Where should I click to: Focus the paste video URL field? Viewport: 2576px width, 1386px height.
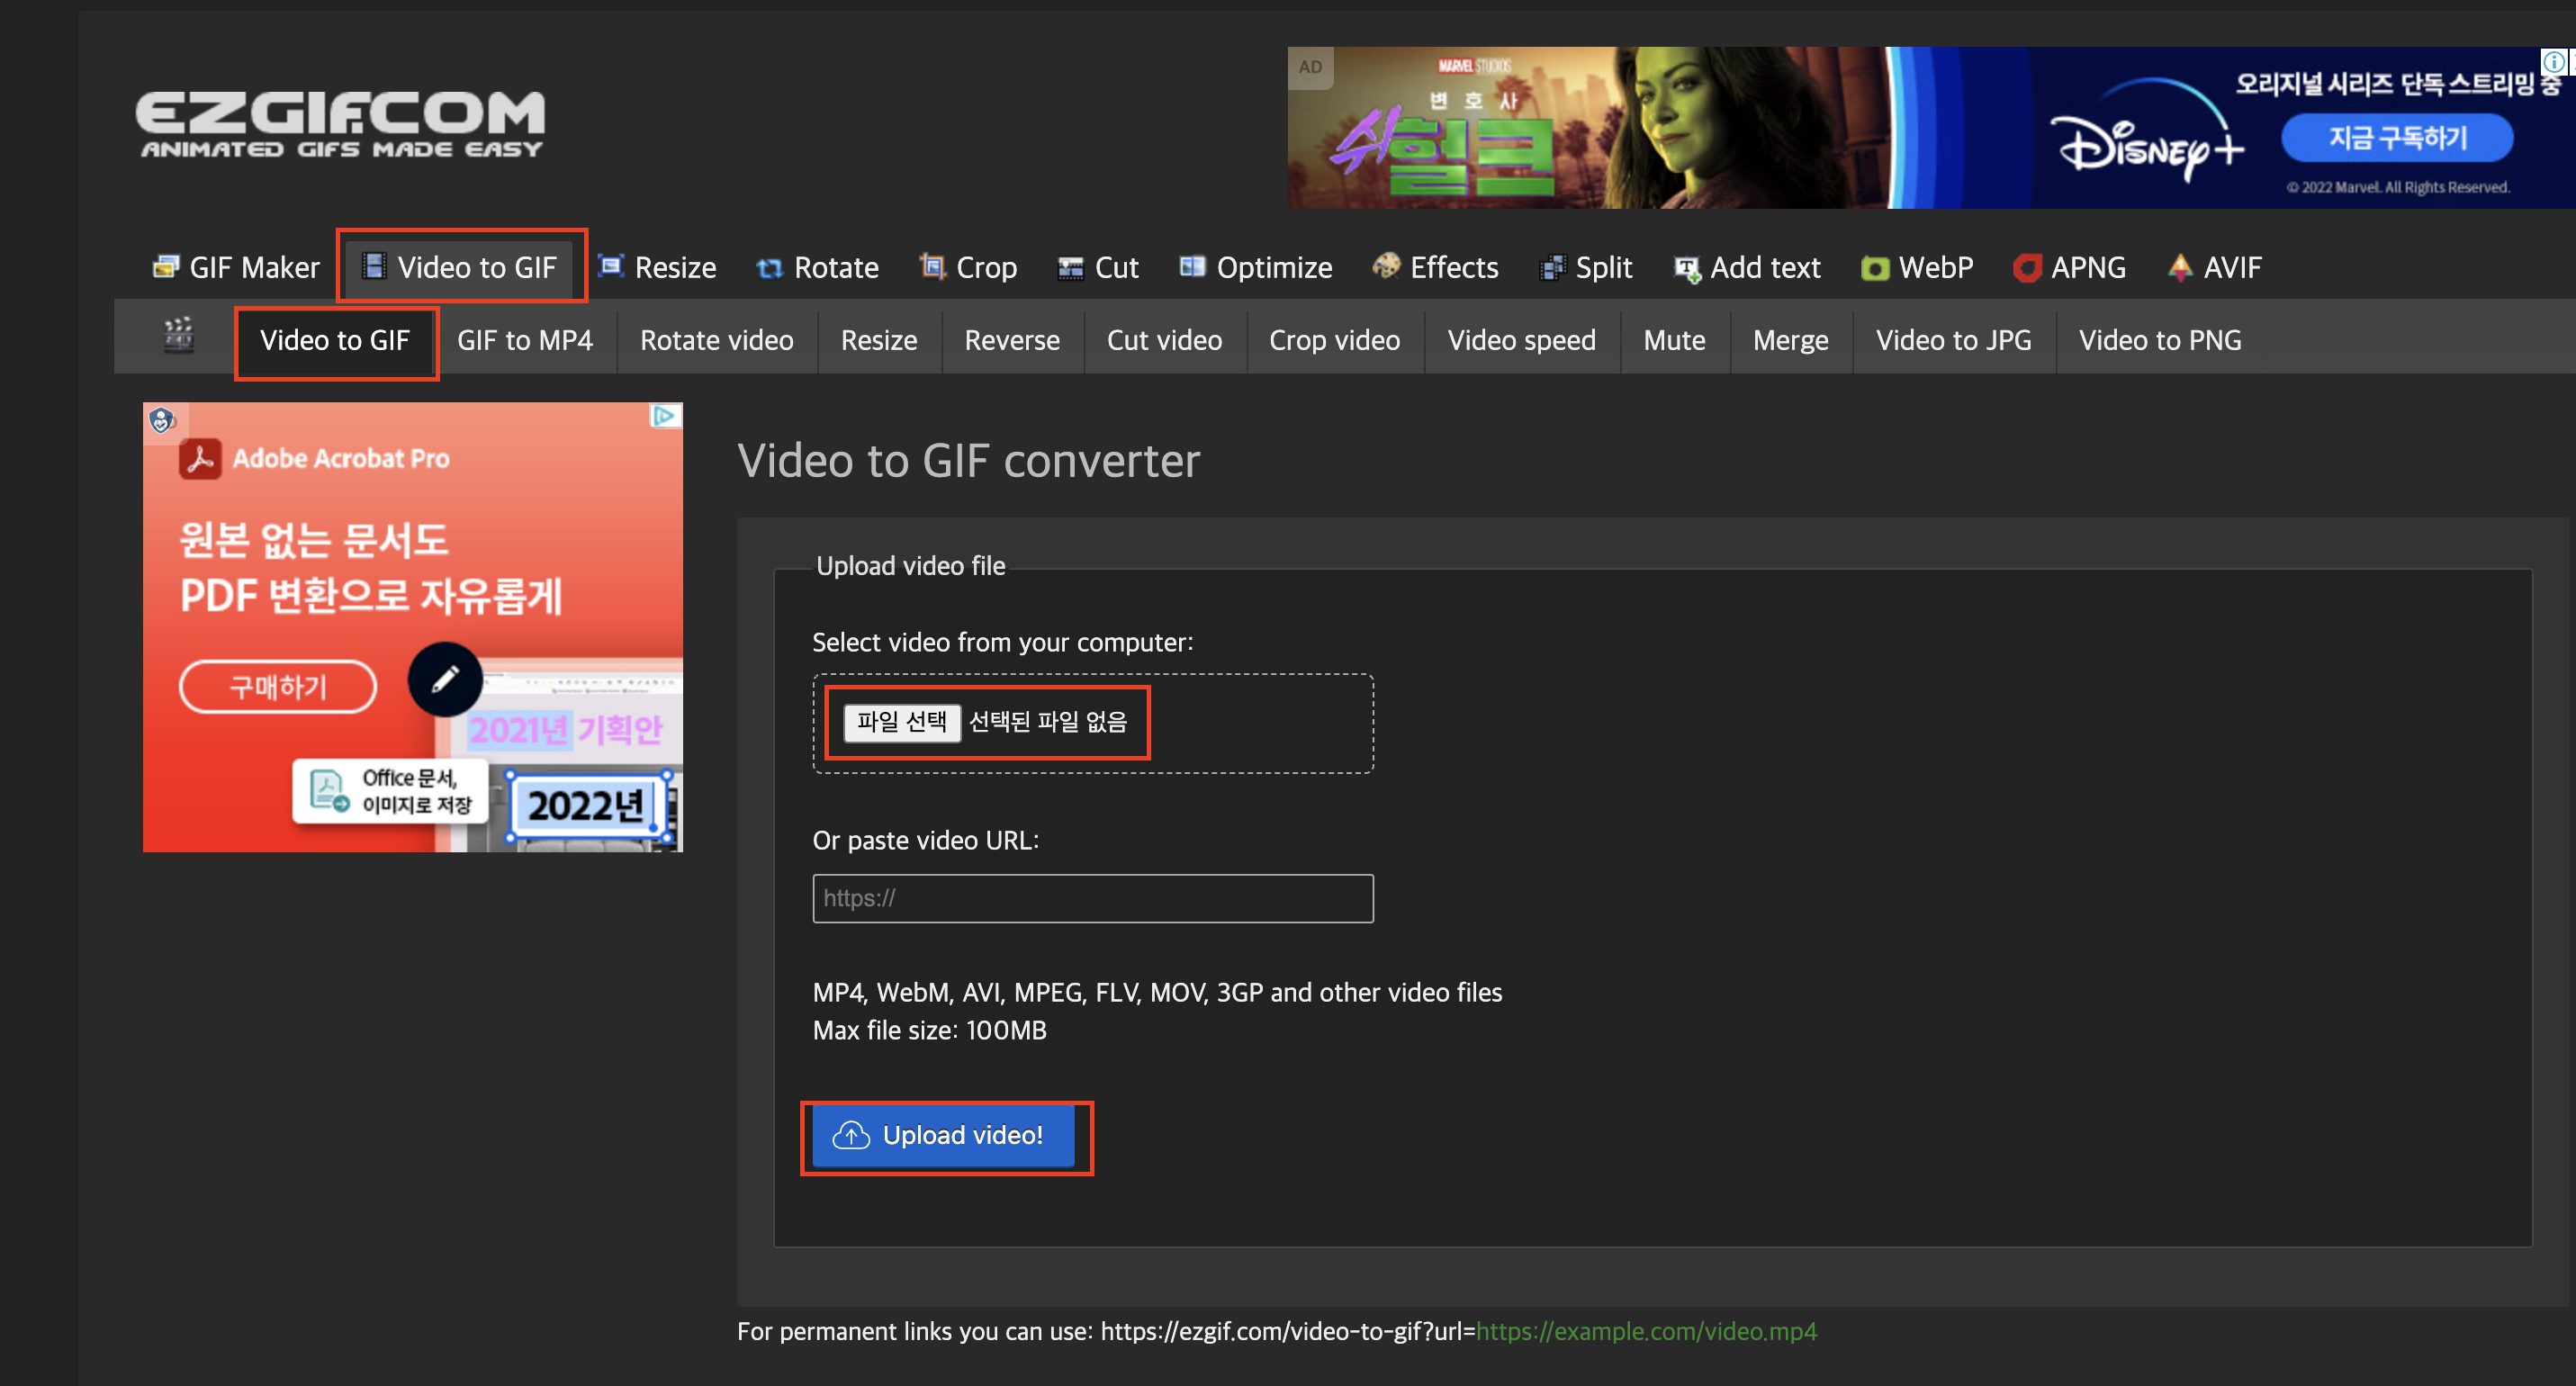pyautogui.click(x=1092, y=898)
